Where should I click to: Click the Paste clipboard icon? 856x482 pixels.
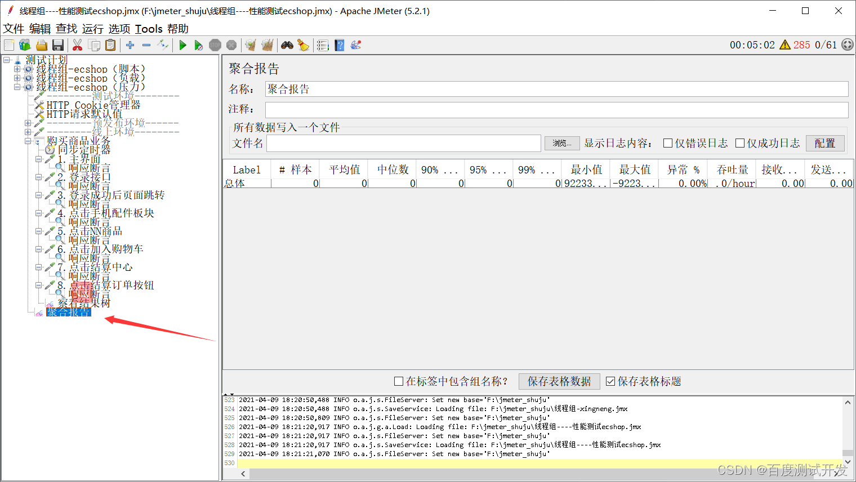(x=110, y=45)
